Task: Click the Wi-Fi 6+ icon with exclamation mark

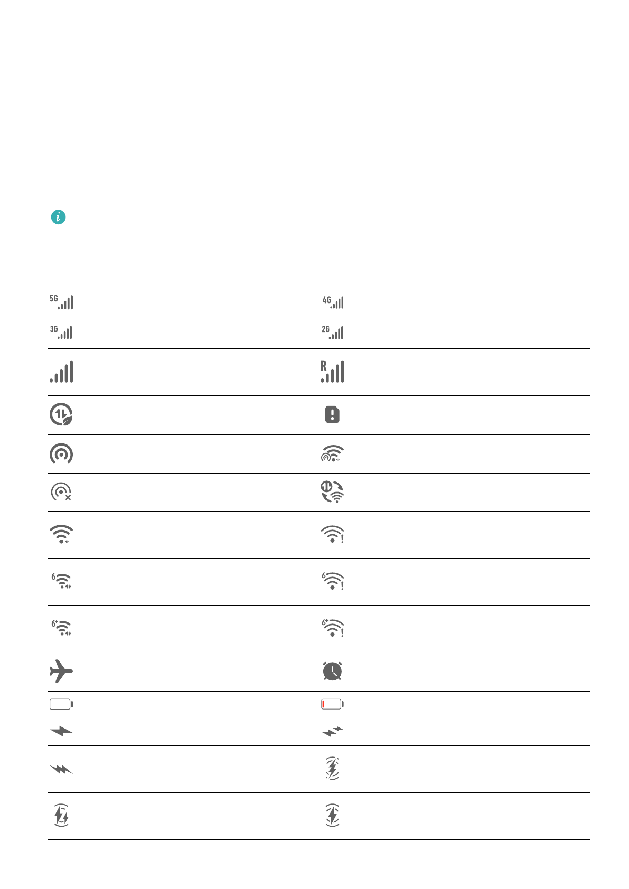Action: pyautogui.click(x=333, y=628)
